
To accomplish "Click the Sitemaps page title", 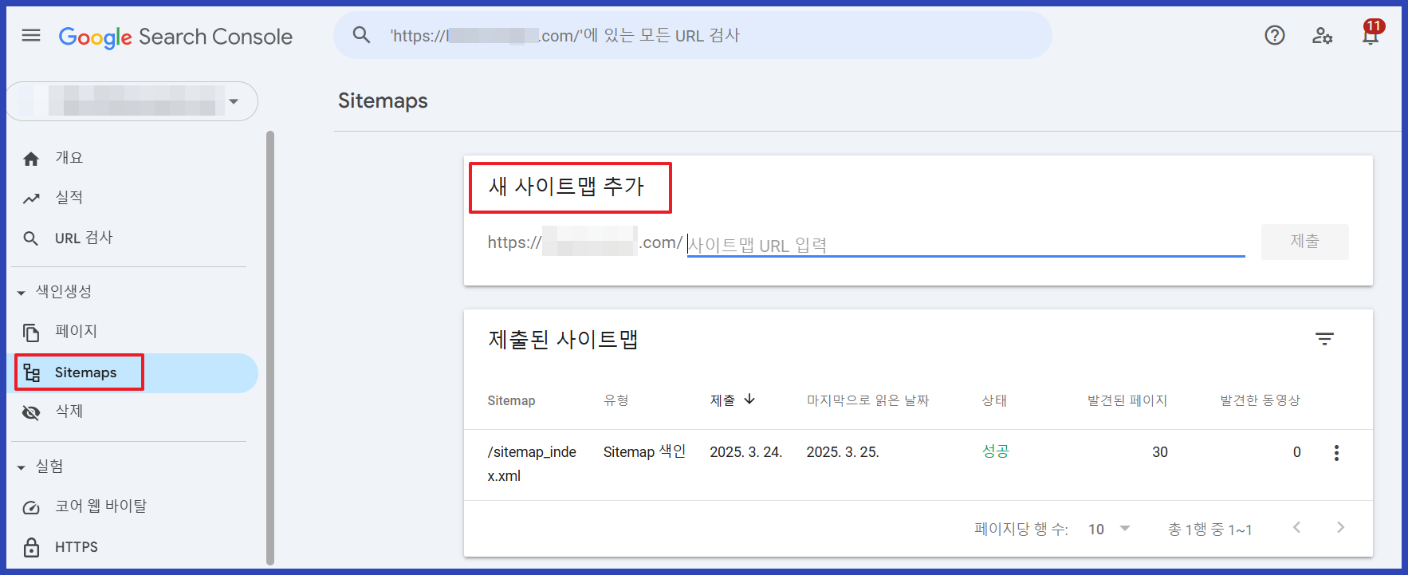I will point(383,100).
